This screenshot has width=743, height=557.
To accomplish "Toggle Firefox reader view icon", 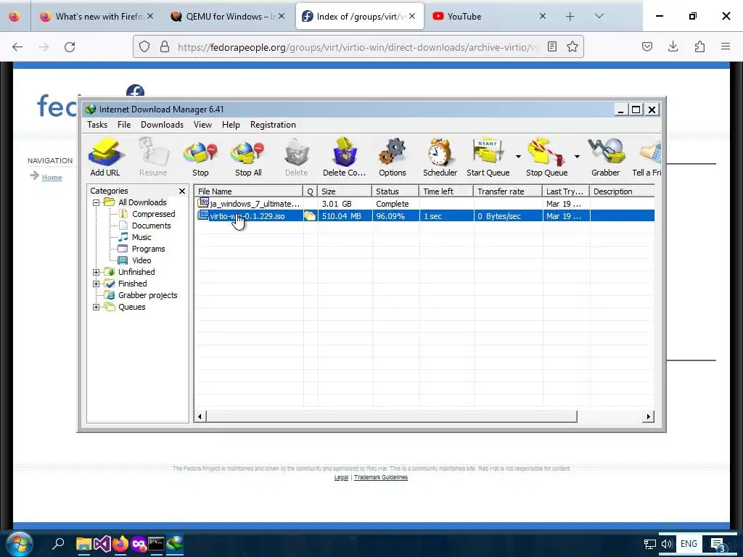I will (552, 47).
